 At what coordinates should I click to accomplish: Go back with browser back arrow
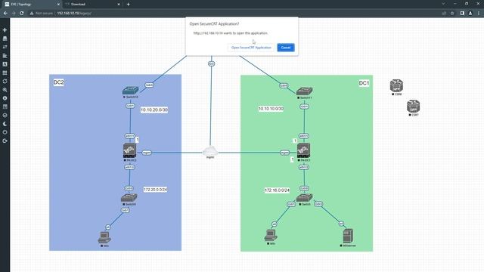pyautogui.click(x=5, y=14)
